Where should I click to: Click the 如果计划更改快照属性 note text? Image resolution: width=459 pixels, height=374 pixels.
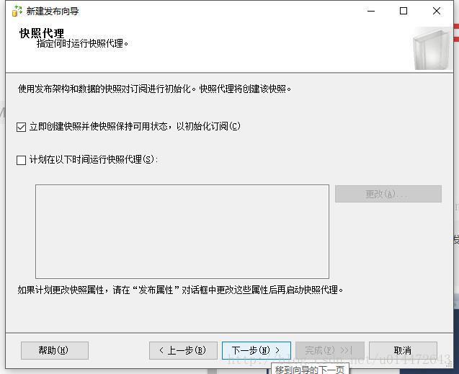pos(180,290)
